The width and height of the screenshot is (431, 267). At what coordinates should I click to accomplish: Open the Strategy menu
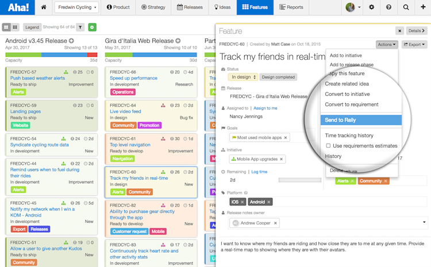tap(153, 7)
